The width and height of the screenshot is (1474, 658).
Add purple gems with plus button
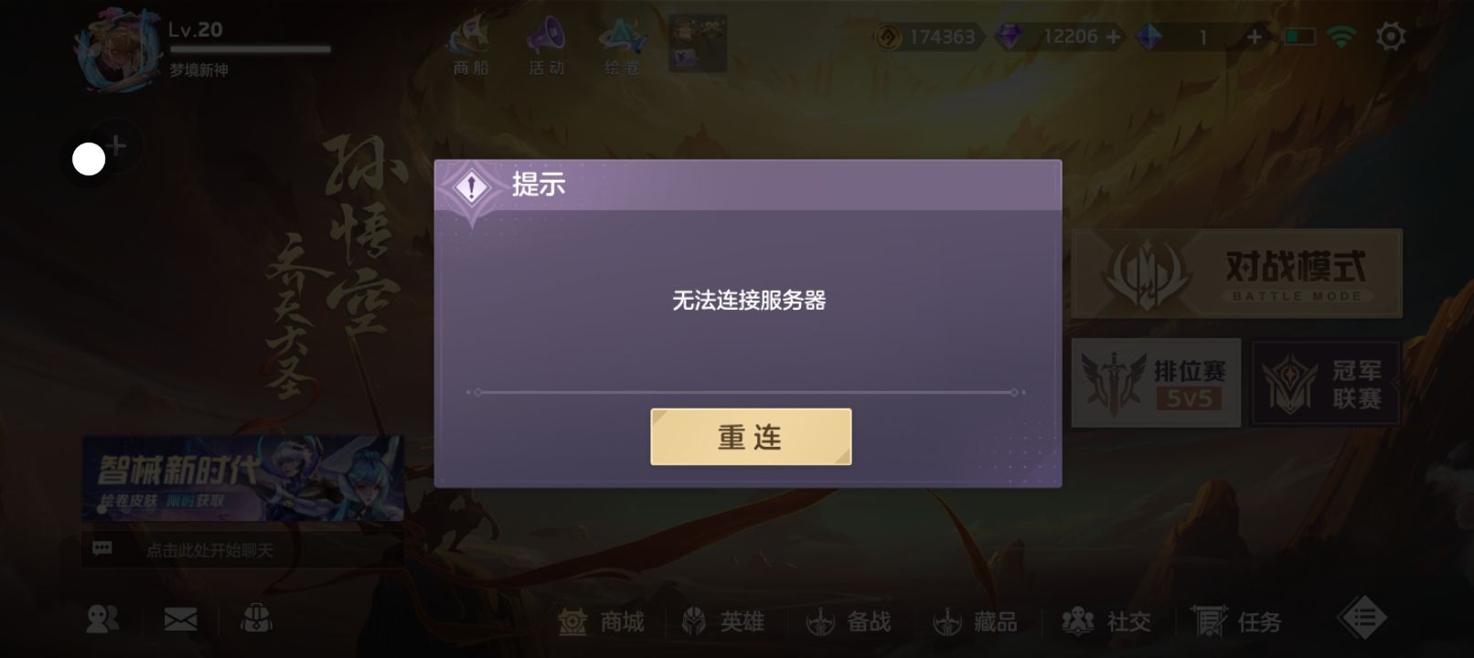tap(1113, 37)
